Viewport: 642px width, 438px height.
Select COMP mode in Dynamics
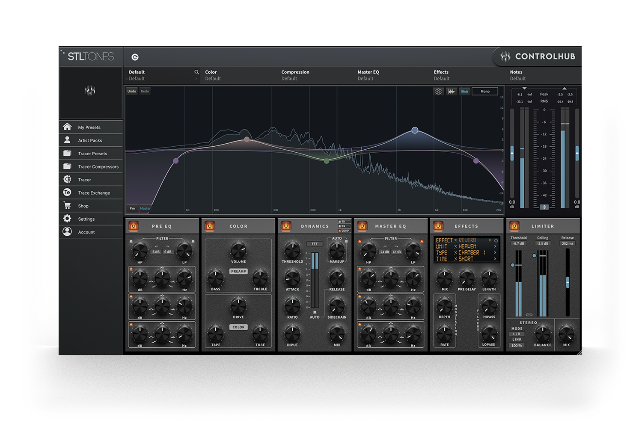coord(344,231)
